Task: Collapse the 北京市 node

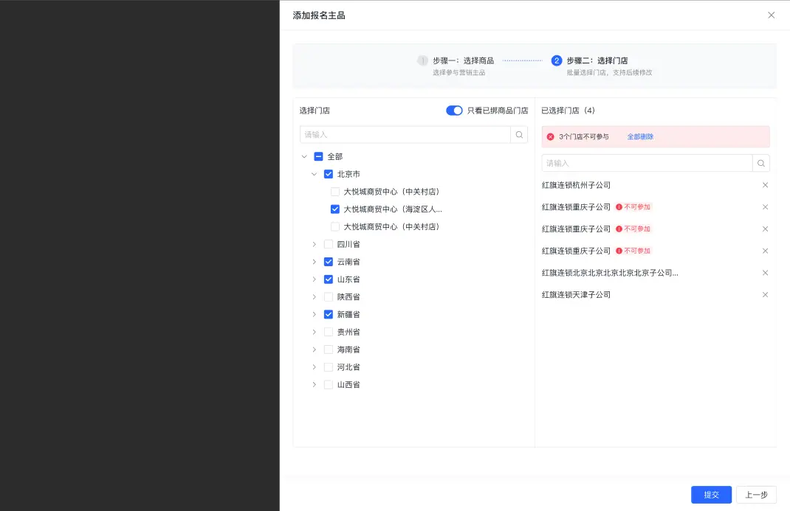Action: pos(315,174)
